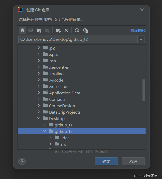This screenshot has width=162, height=179.
Task: Click the Project directory toolbar icon
Action: [x=39, y=30]
